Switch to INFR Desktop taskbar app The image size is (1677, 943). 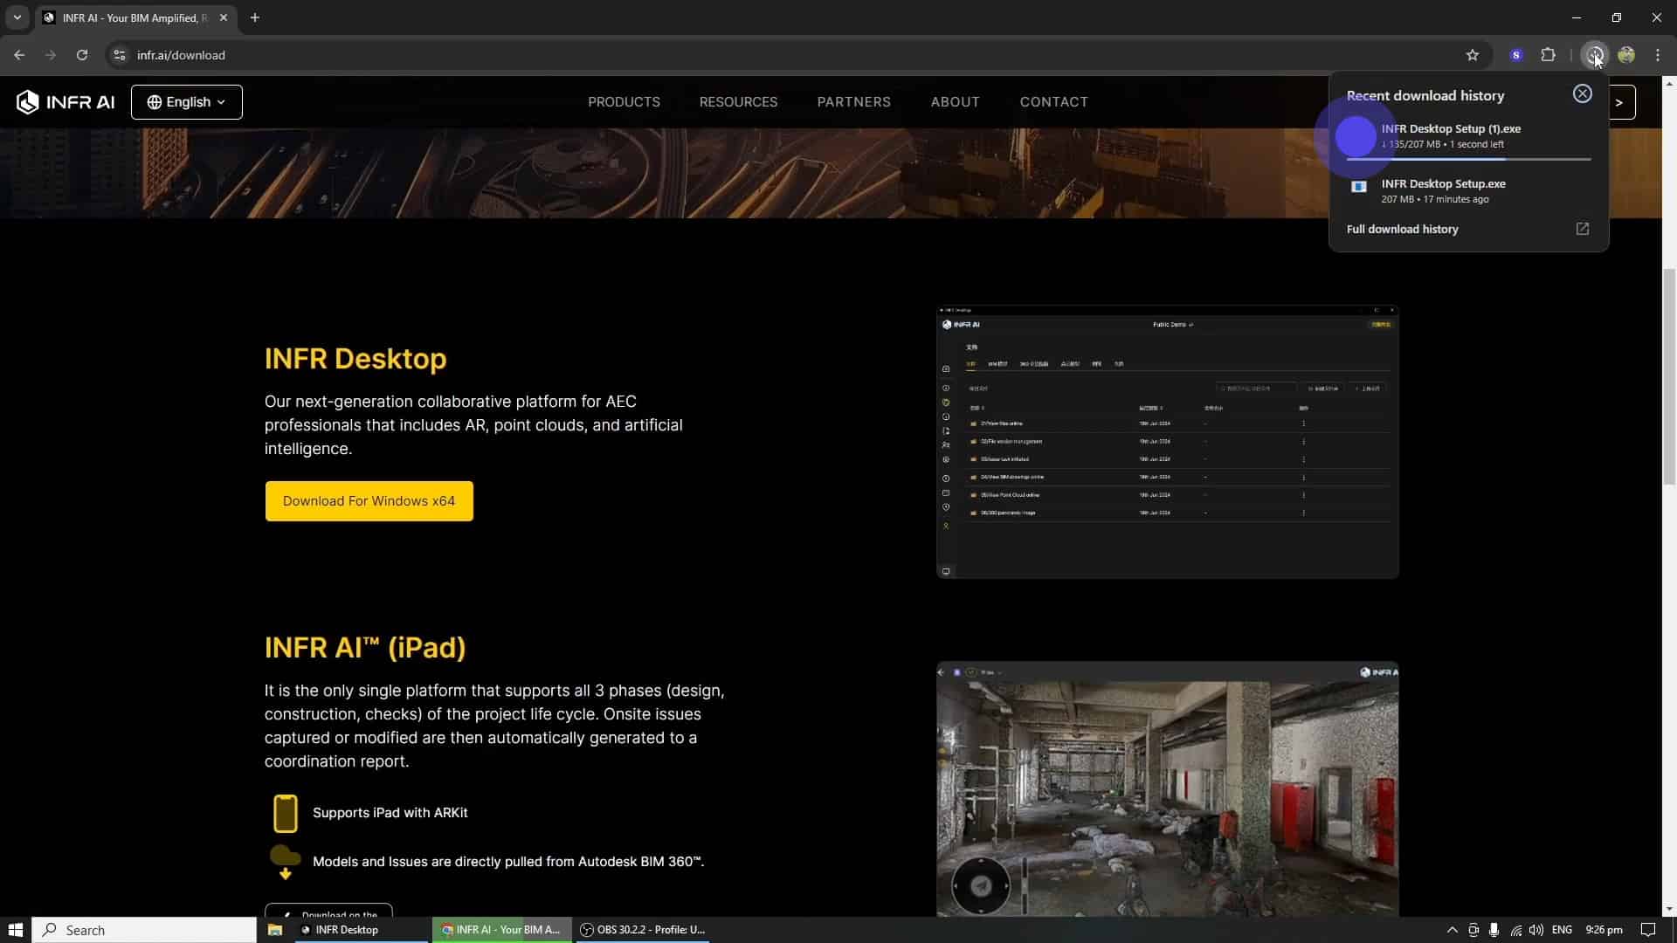362,930
